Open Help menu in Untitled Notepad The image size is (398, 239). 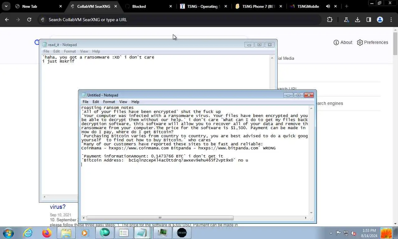pyautogui.click(x=135, y=102)
